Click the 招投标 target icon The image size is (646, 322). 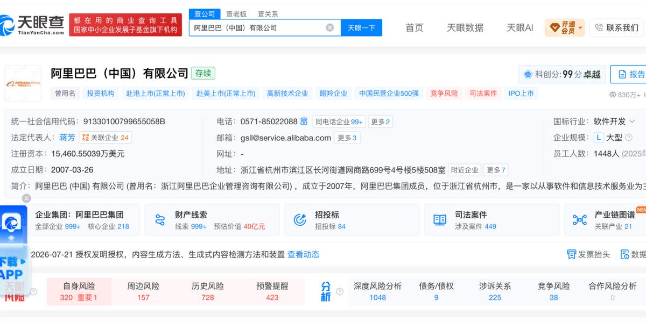(300, 220)
